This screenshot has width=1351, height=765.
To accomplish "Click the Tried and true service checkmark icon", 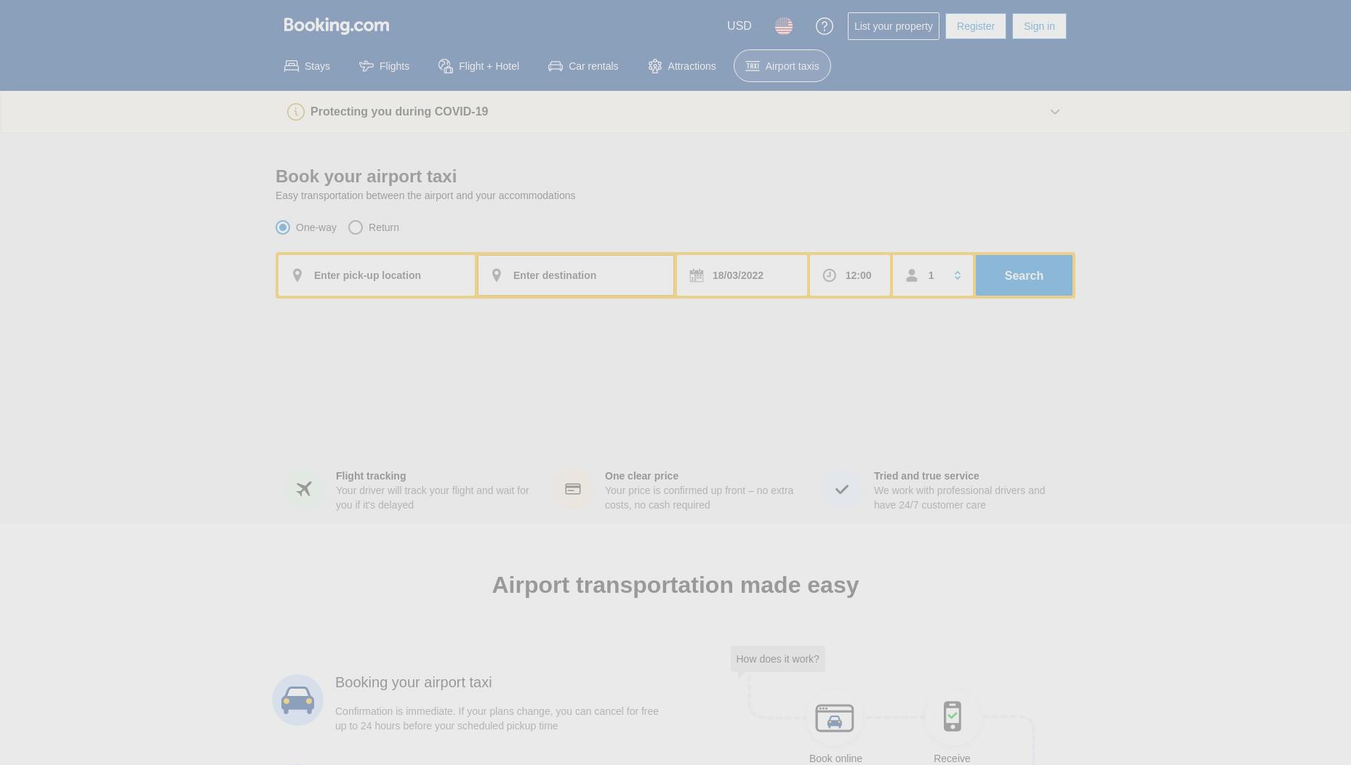I will click(842, 489).
